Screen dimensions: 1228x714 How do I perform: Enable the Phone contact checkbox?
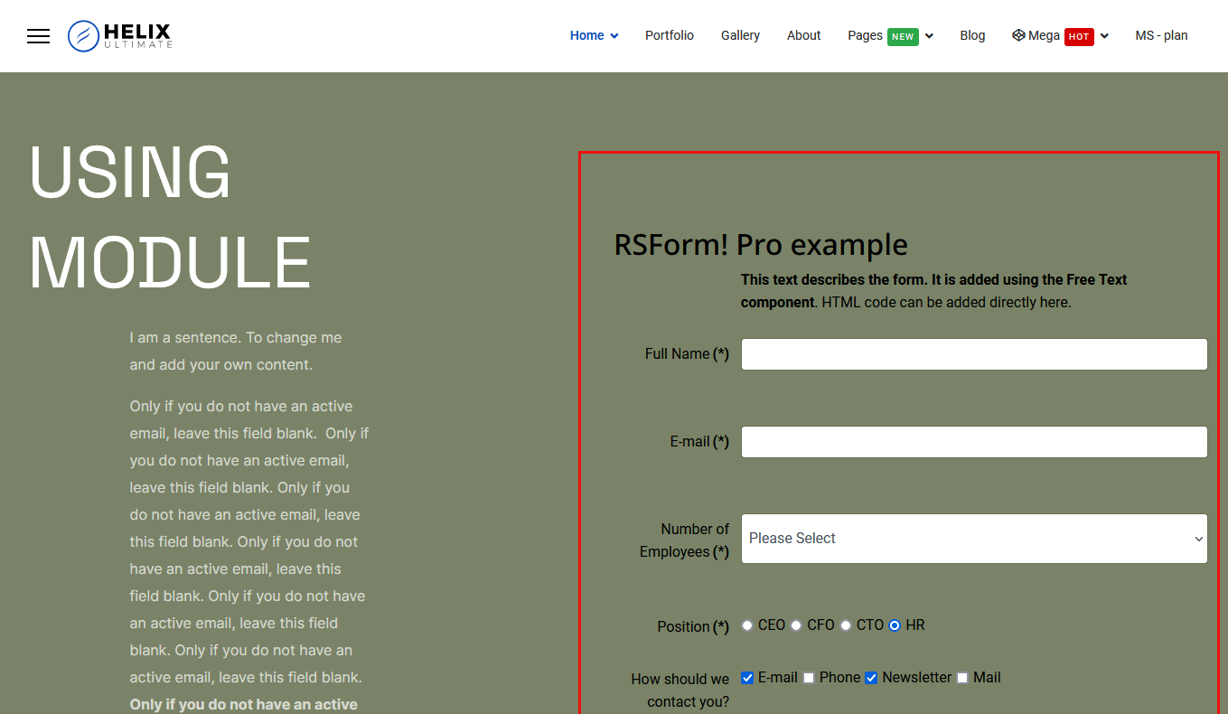[x=809, y=678]
